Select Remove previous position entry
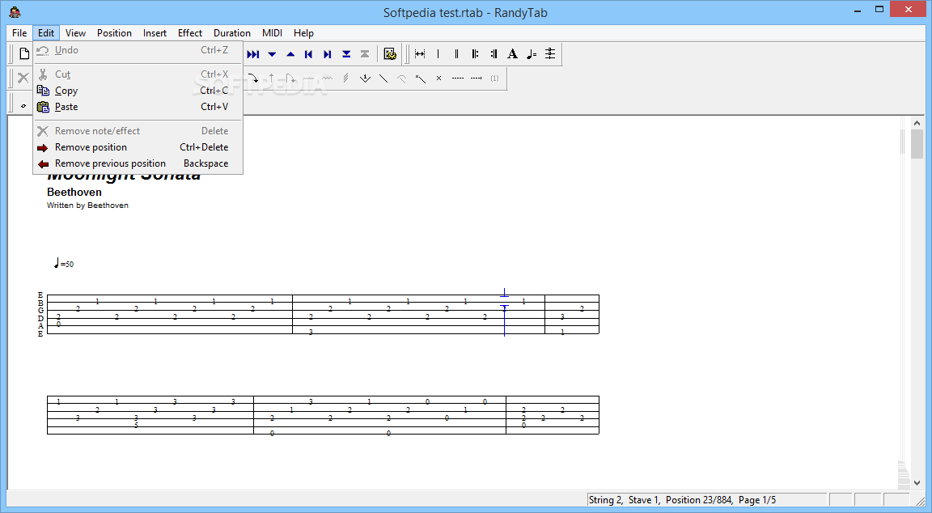The height and width of the screenshot is (513, 932). 138,163
